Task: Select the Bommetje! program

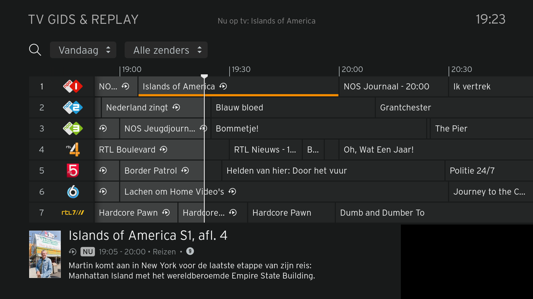Action: [x=319, y=128]
